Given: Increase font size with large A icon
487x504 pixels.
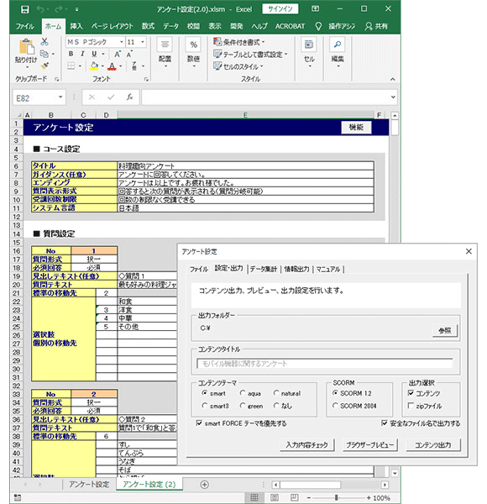Looking at the screenshot, I should (118, 54).
